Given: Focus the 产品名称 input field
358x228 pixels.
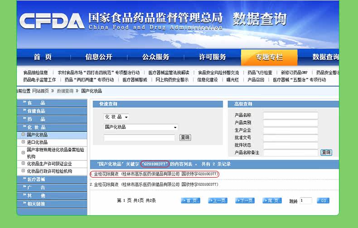Looking at the screenshot, I should click(x=290, y=116).
